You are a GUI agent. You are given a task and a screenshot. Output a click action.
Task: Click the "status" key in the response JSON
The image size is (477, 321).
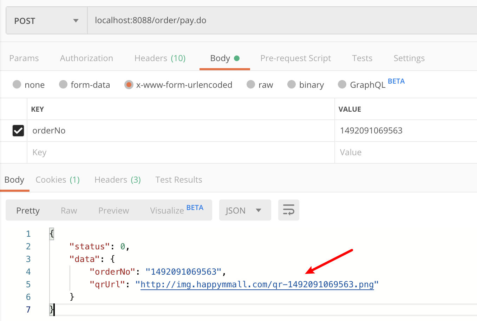(x=90, y=247)
